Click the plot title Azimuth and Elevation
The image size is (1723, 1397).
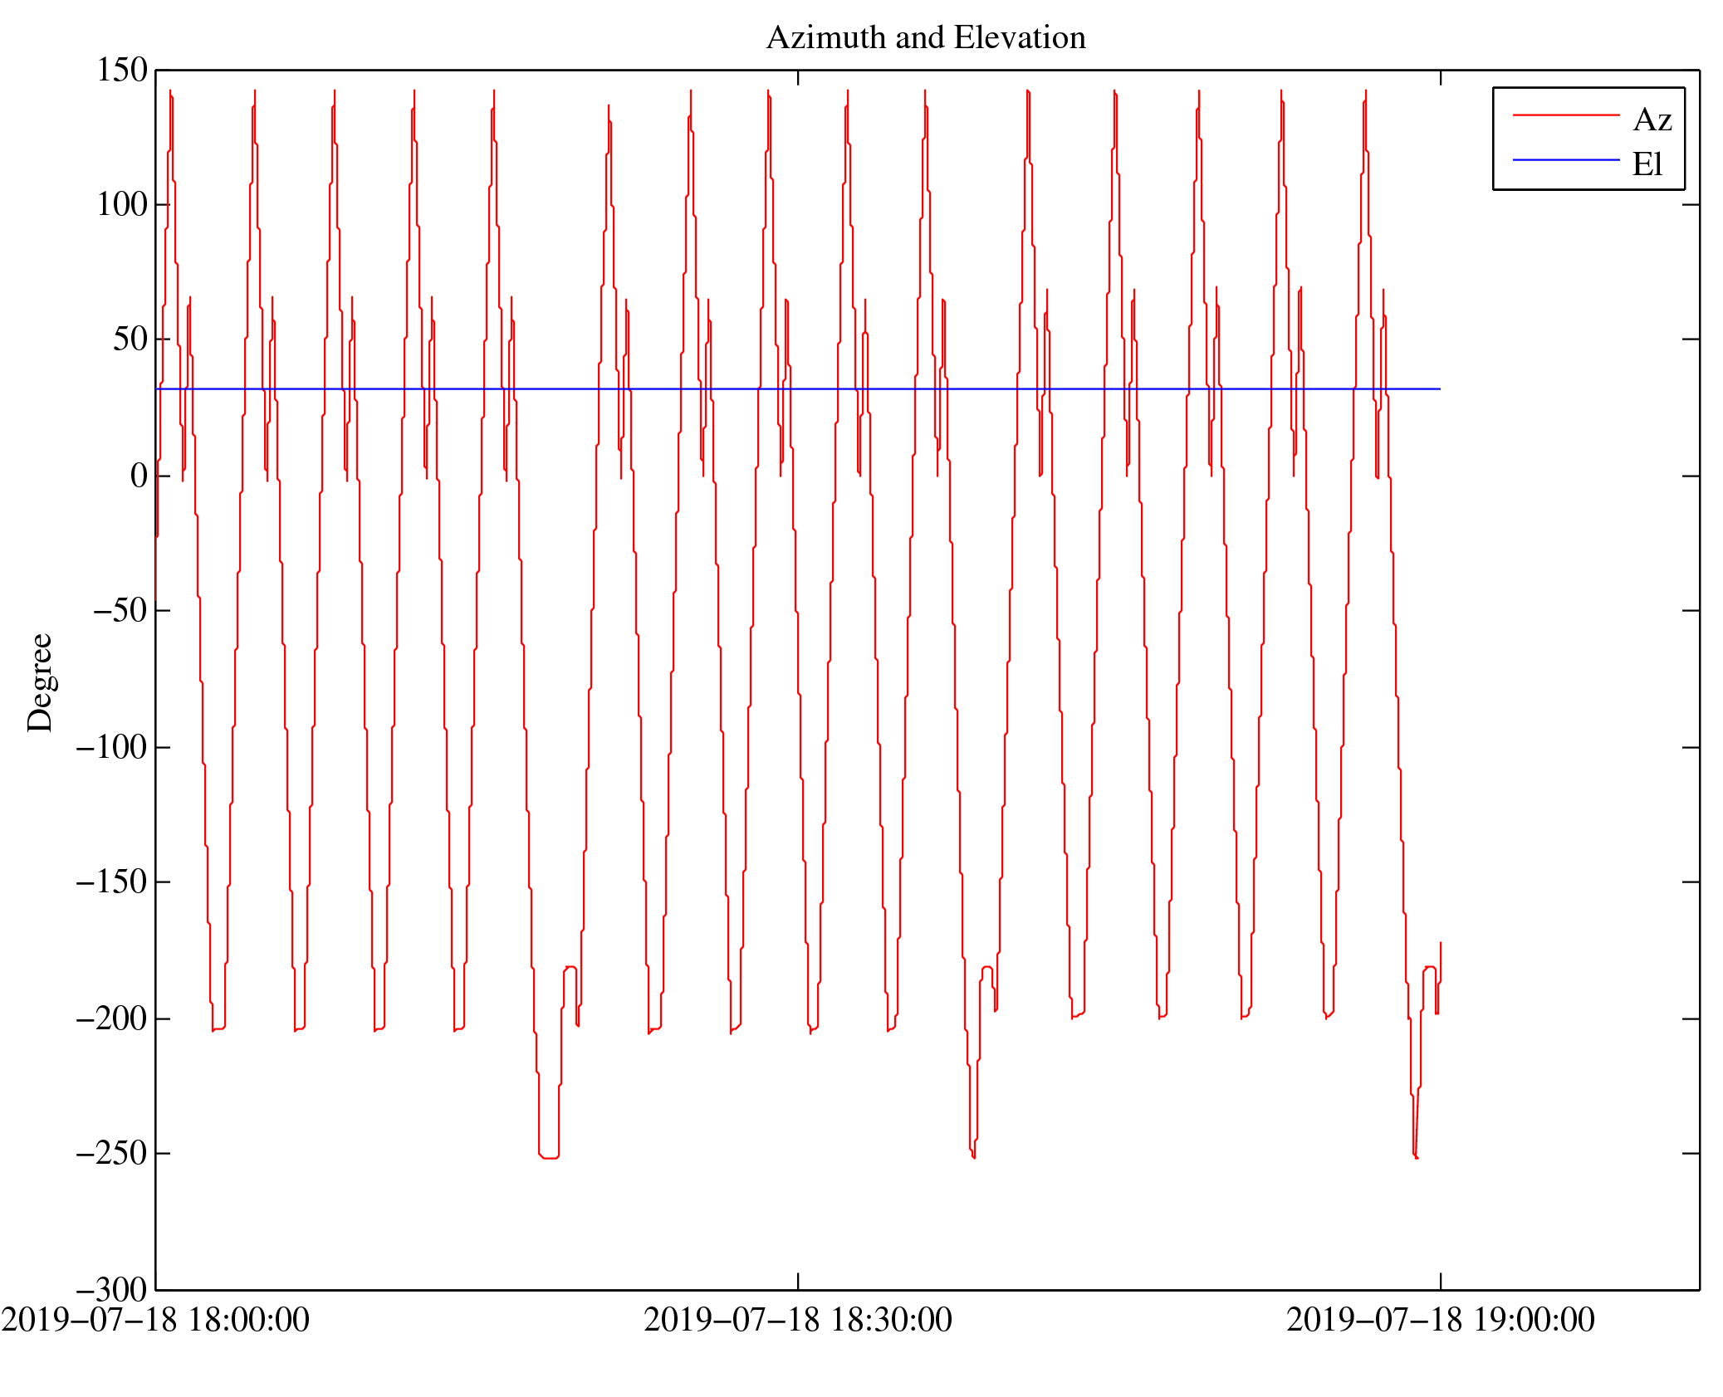click(x=925, y=37)
